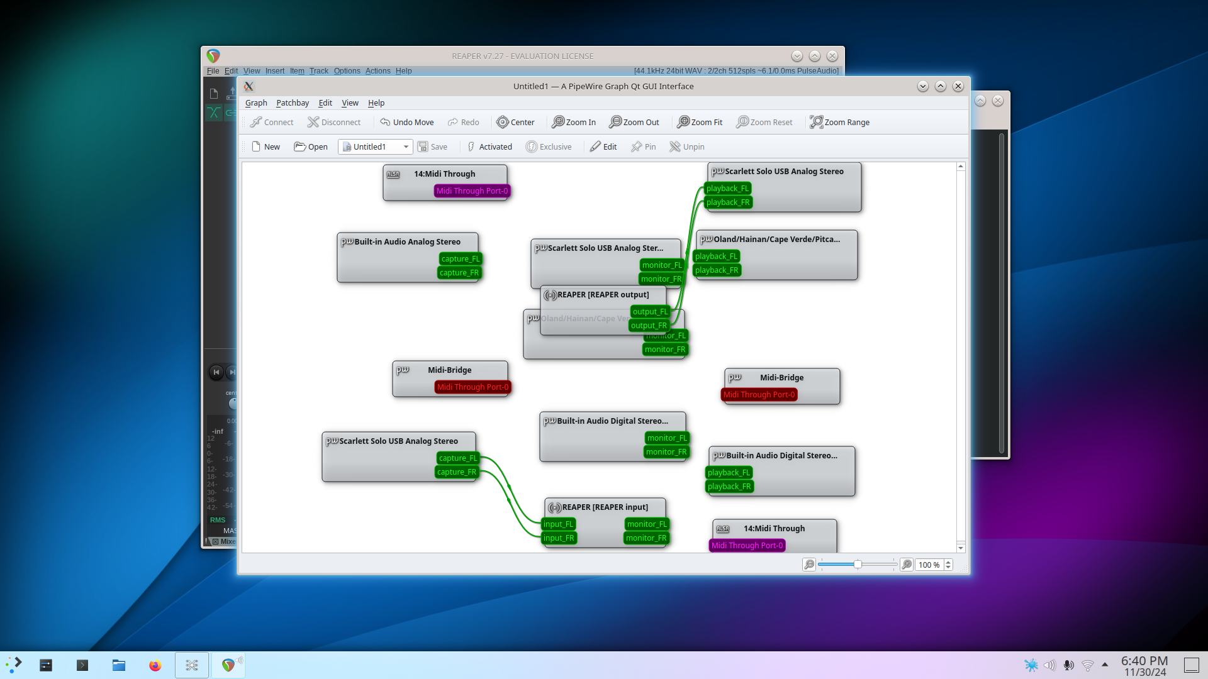Viewport: 1208px width, 679px height.
Task: Select capture_FR on Built-in Audio Analog Stereo
Action: coord(459,272)
